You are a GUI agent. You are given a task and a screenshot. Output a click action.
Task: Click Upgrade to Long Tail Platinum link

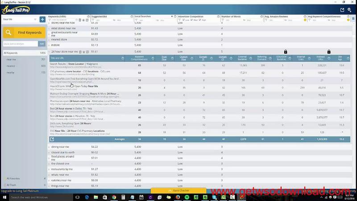click(20, 191)
